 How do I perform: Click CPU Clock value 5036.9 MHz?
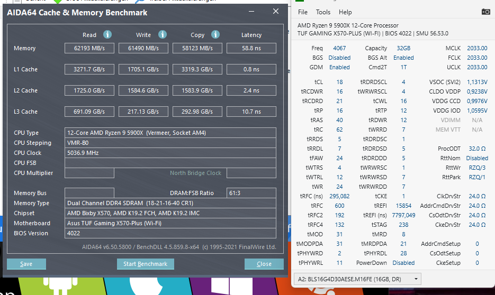pos(170,153)
